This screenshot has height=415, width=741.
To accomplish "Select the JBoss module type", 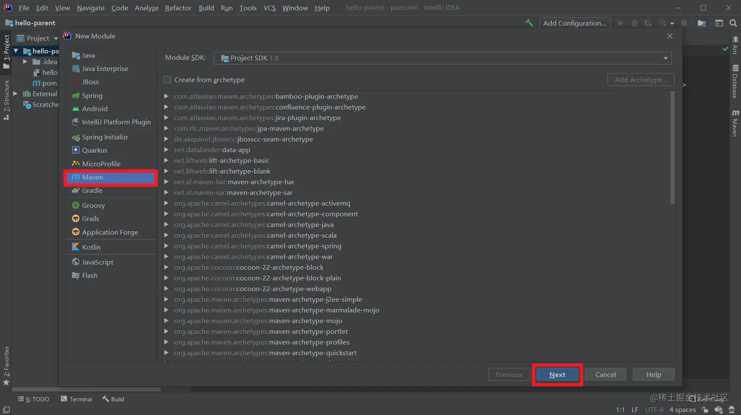I will point(90,82).
